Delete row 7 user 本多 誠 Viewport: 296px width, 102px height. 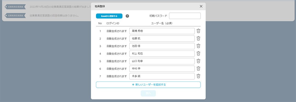[198, 76]
